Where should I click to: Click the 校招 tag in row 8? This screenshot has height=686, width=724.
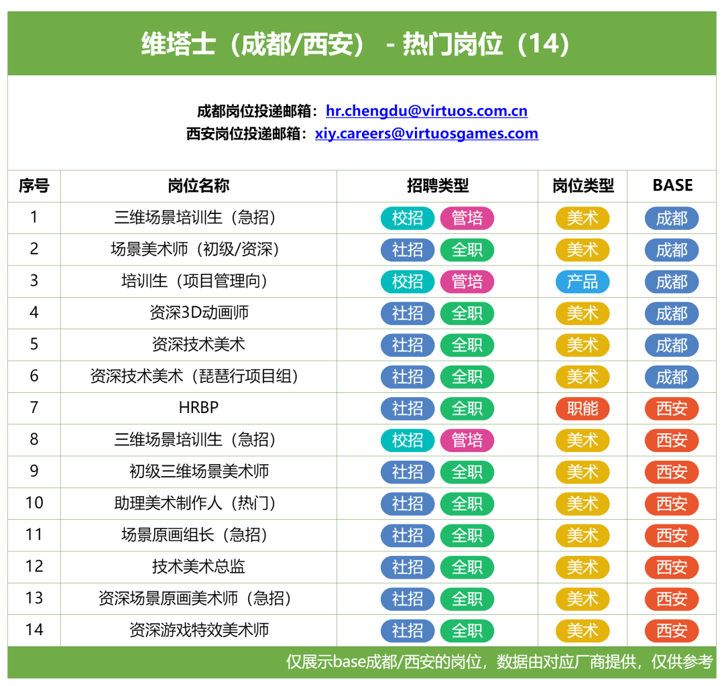pos(408,441)
